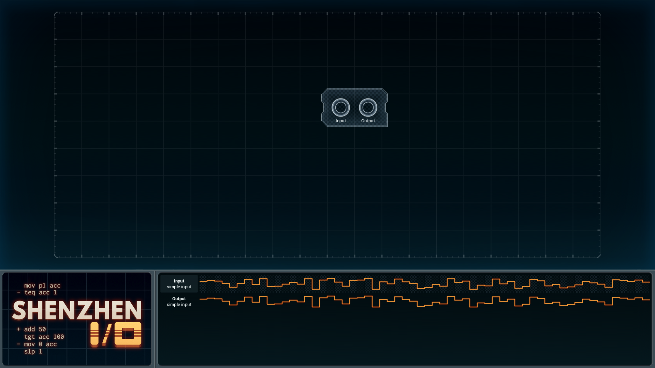
Task: Click the Output signal waveform trace
Action: (x=425, y=302)
